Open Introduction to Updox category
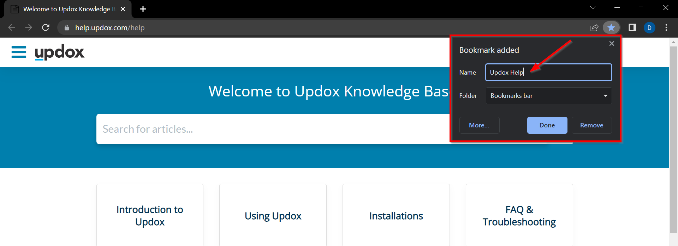 (150, 215)
